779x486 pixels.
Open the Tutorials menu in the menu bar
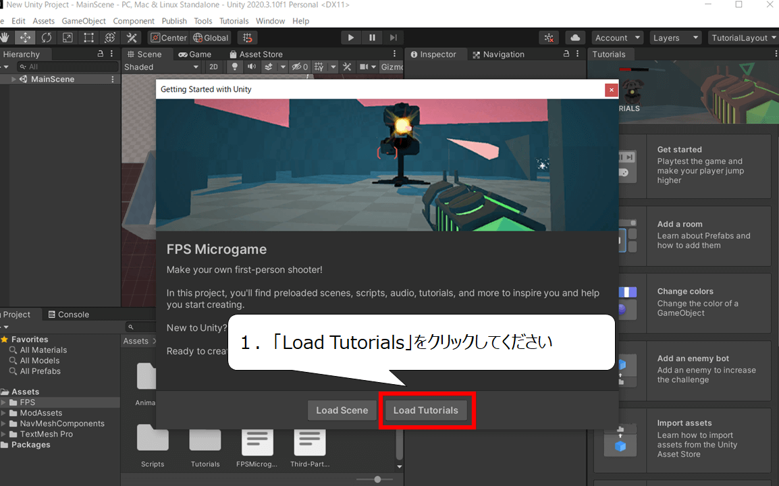tap(234, 21)
